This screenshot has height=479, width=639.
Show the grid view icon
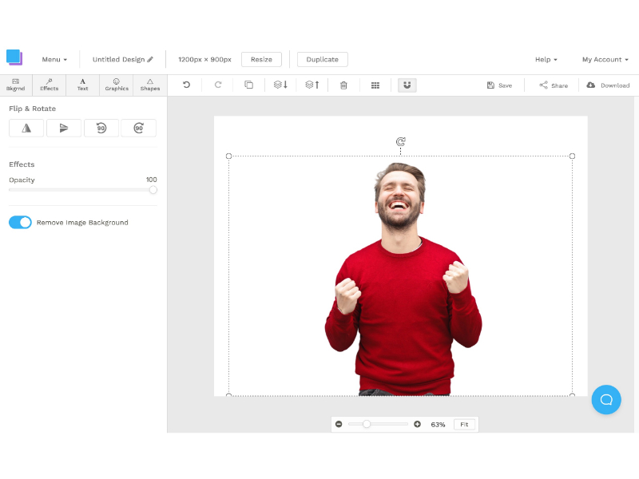[x=375, y=85]
